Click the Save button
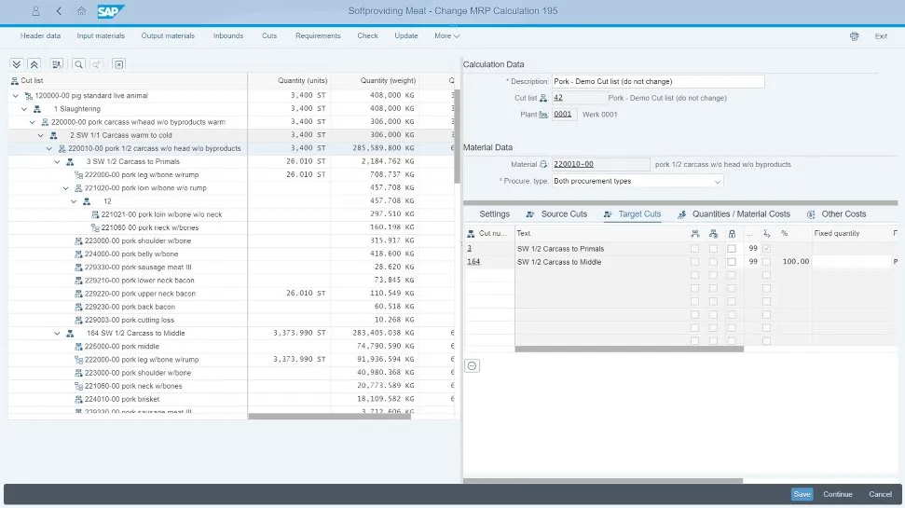Viewport: 905px width, 508px height. coord(801,494)
